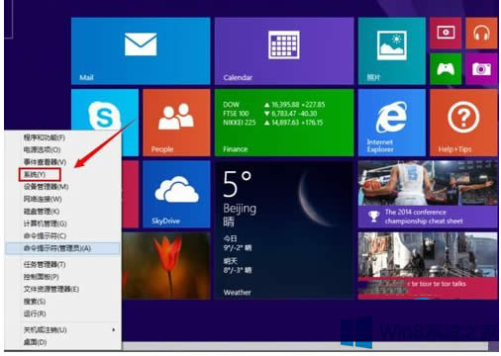The width and height of the screenshot is (501, 356).
Task: Open the People tile
Action: click(x=176, y=123)
